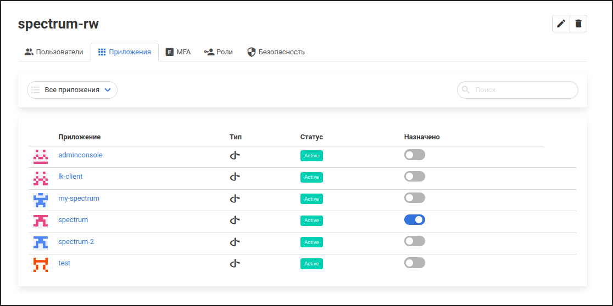The height and width of the screenshot is (306, 613).
Task: Enable assignment toggle for adminconsole
Action: (x=414, y=155)
